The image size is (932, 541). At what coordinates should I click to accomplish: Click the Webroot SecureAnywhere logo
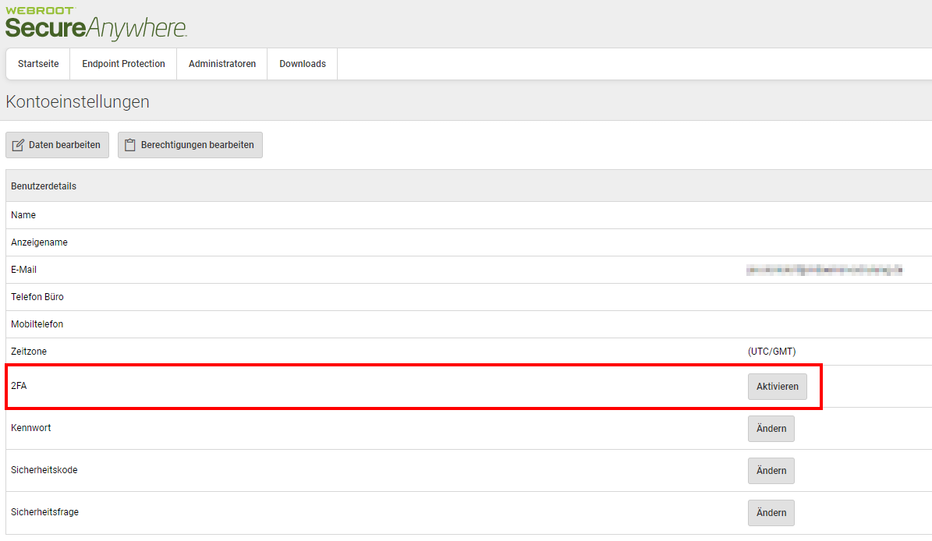[96, 23]
